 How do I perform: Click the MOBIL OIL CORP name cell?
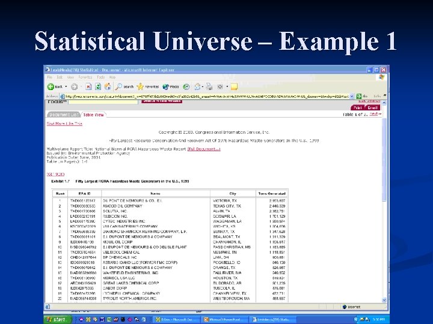(117, 242)
